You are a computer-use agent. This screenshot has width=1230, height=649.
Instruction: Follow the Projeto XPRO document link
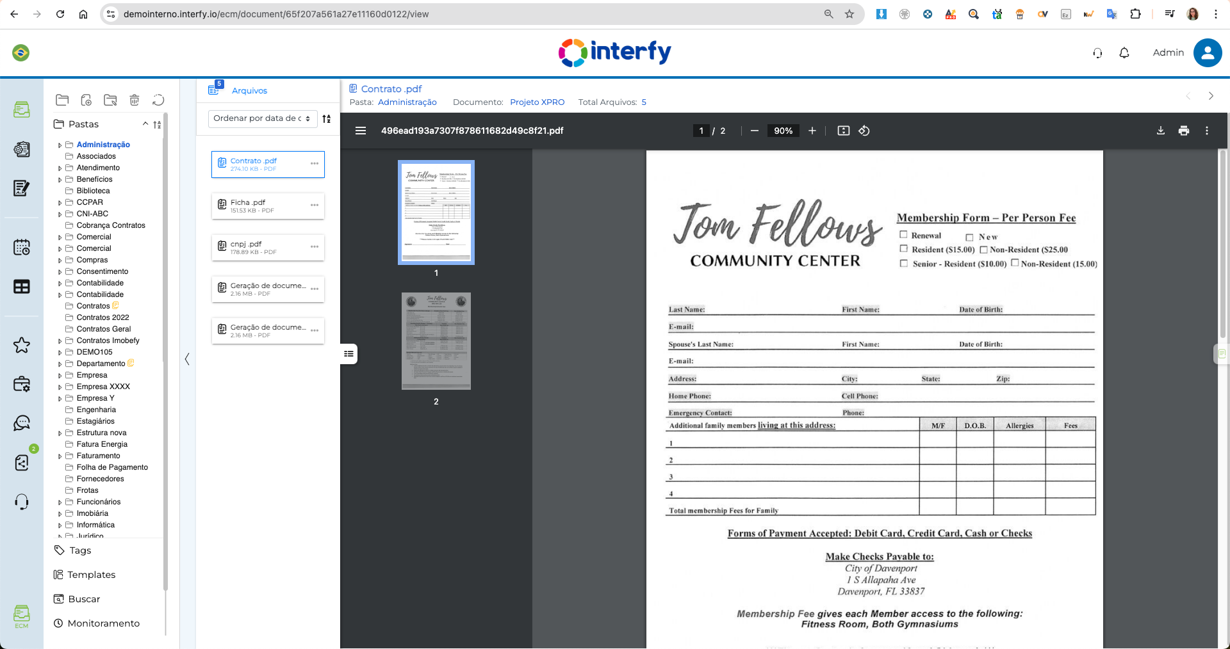pos(537,102)
